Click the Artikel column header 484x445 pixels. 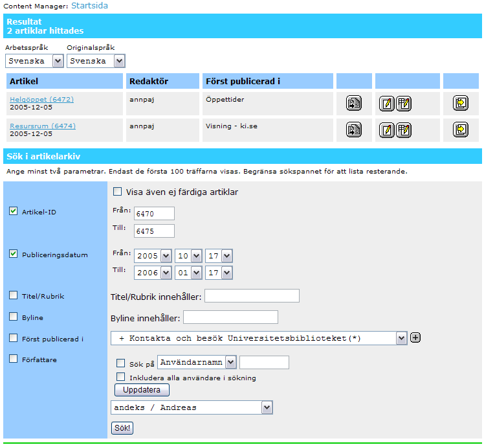pos(65,81)
